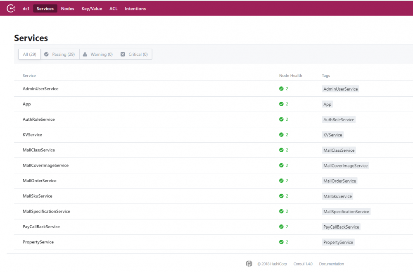
Task: Click the MallSpecificationService tag
Action: tap(346, 211)
